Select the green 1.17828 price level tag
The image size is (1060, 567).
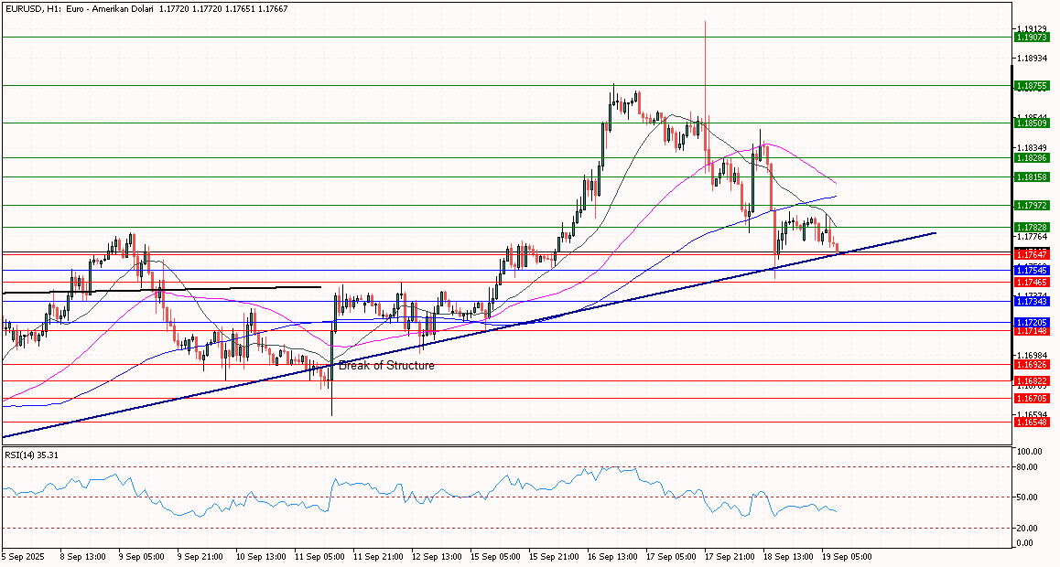click(1032, 228)
